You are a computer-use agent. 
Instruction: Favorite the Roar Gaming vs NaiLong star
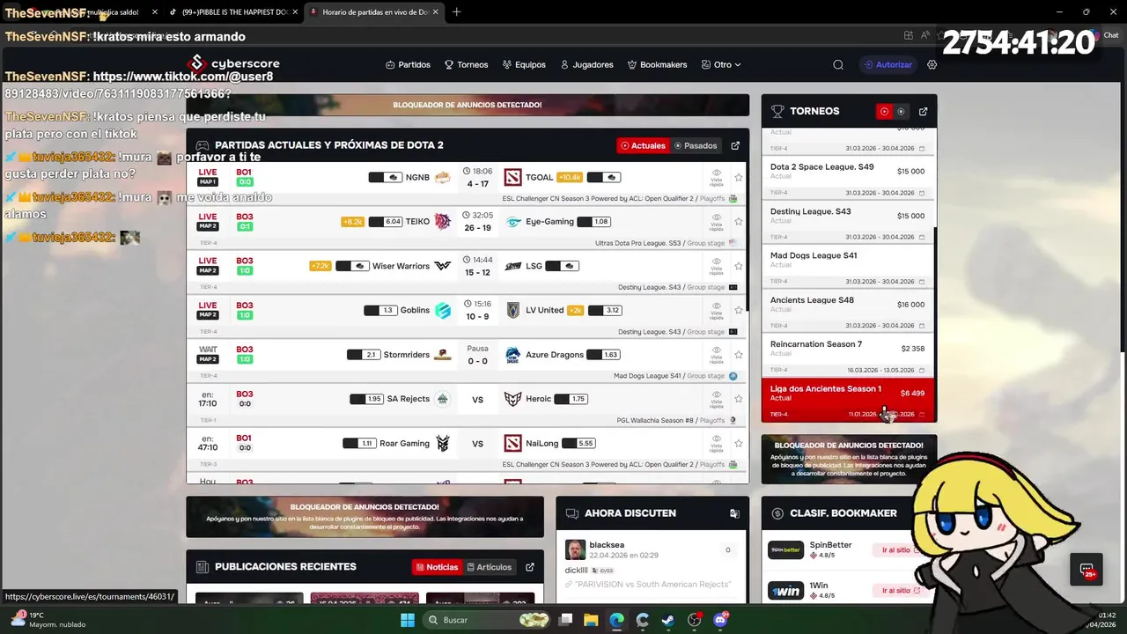click(x=738, y=444)
